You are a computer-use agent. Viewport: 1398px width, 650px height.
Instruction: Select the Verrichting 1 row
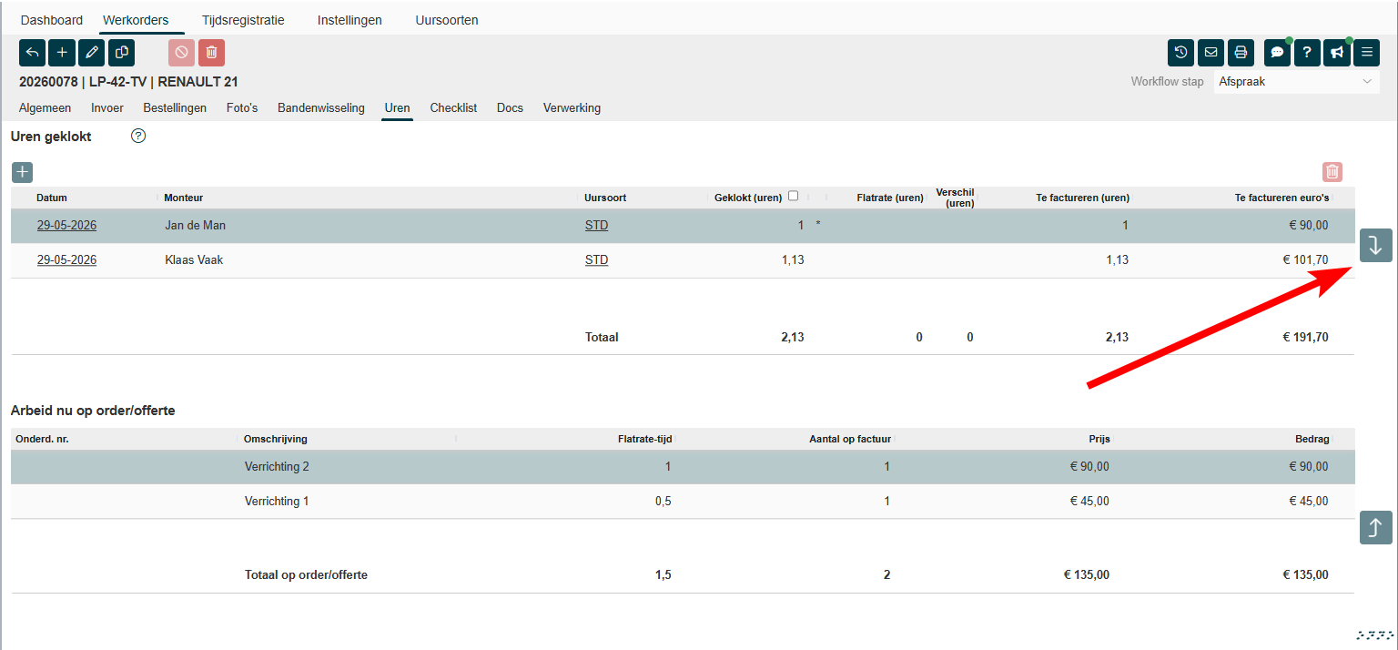point(683,502)
